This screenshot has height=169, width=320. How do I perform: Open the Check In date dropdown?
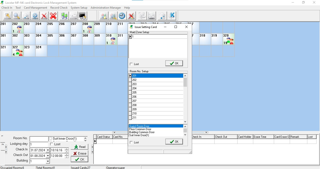[48, 150]
